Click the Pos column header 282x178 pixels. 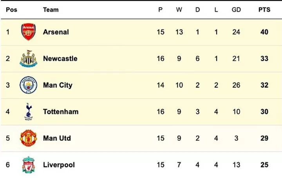(x=11, y=10)
